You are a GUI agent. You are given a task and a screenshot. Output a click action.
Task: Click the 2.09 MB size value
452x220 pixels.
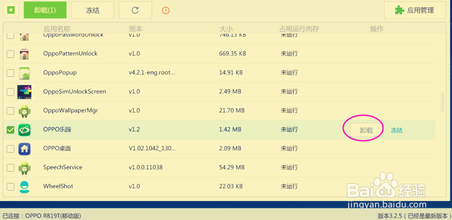coord(231,148)
